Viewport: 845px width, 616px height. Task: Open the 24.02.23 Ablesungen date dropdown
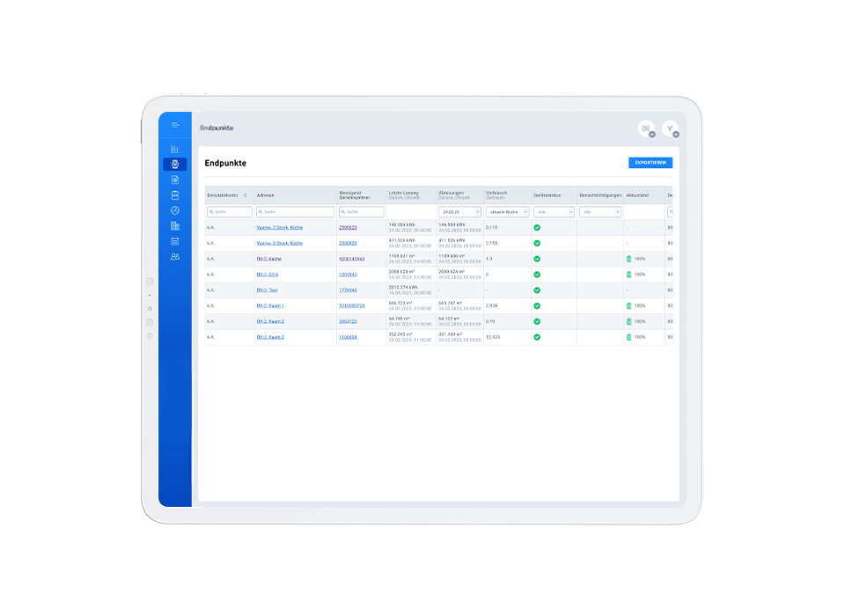click(459, 212)
